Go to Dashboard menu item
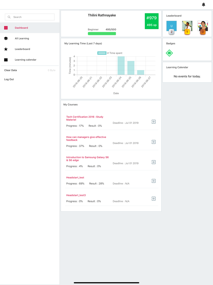The width and height of the screenshot is (213, 285). [30, 28]
